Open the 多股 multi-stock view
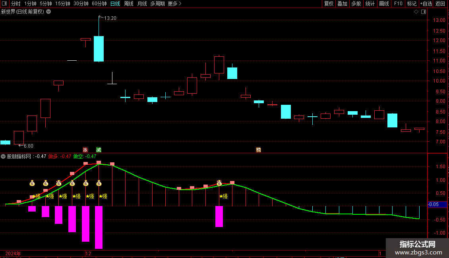This screenshot has width=449, height=258. coord(356,4)
